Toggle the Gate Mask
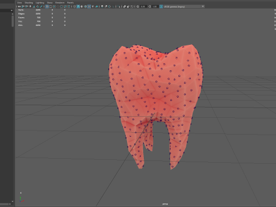This screenshot has width=276, height=207. coord(58,6)
